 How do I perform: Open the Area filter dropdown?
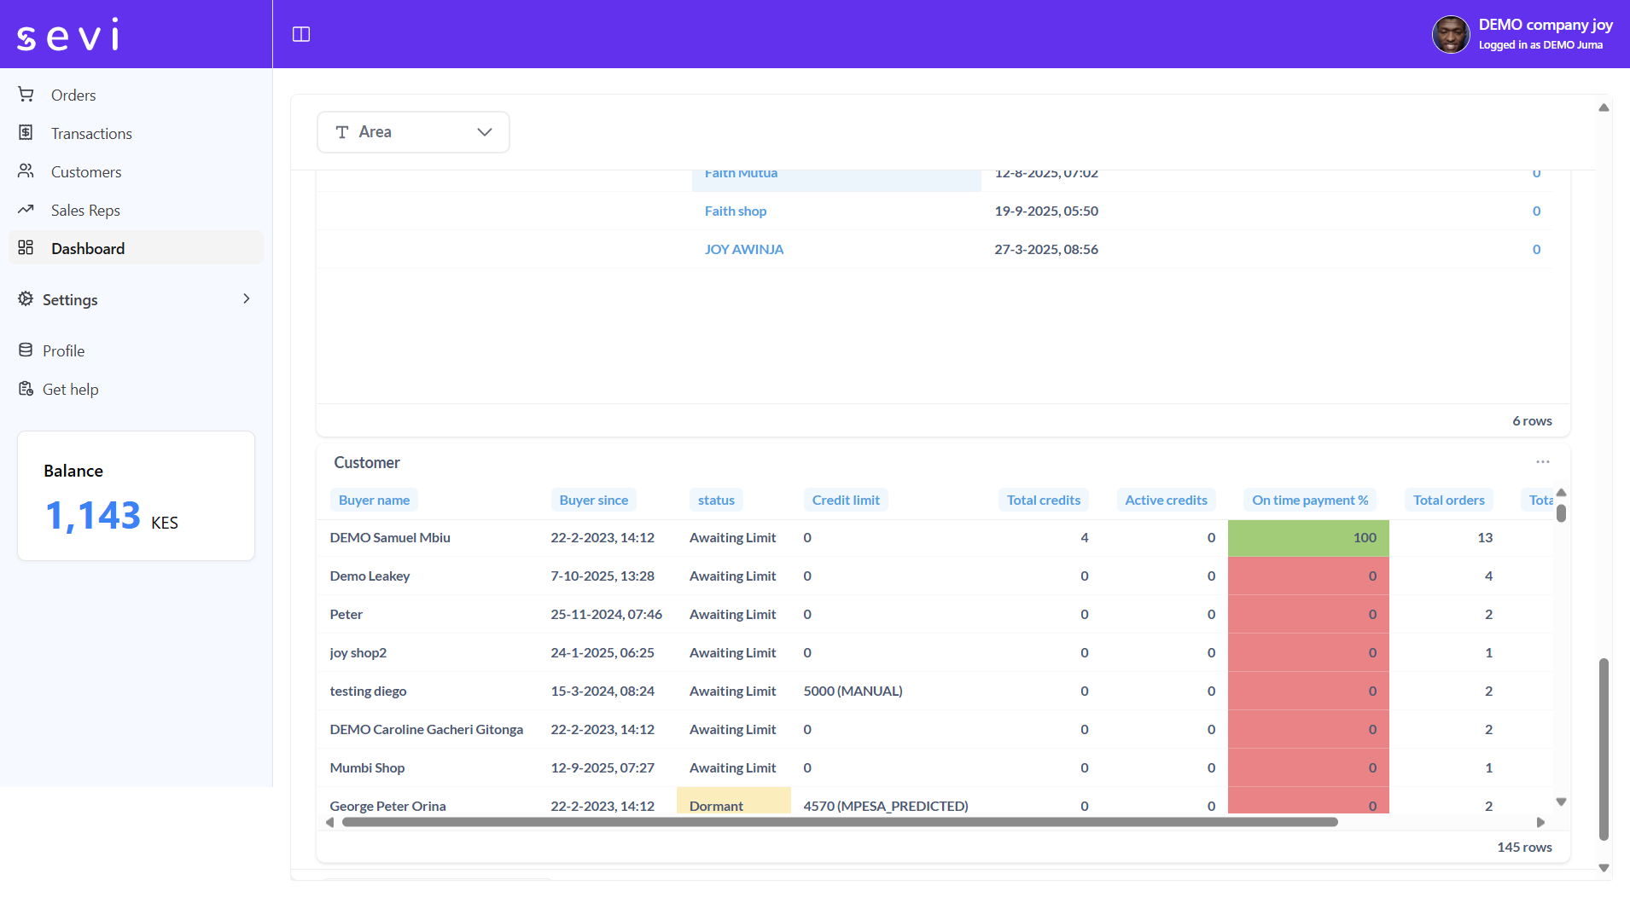(x=413, y=131)
